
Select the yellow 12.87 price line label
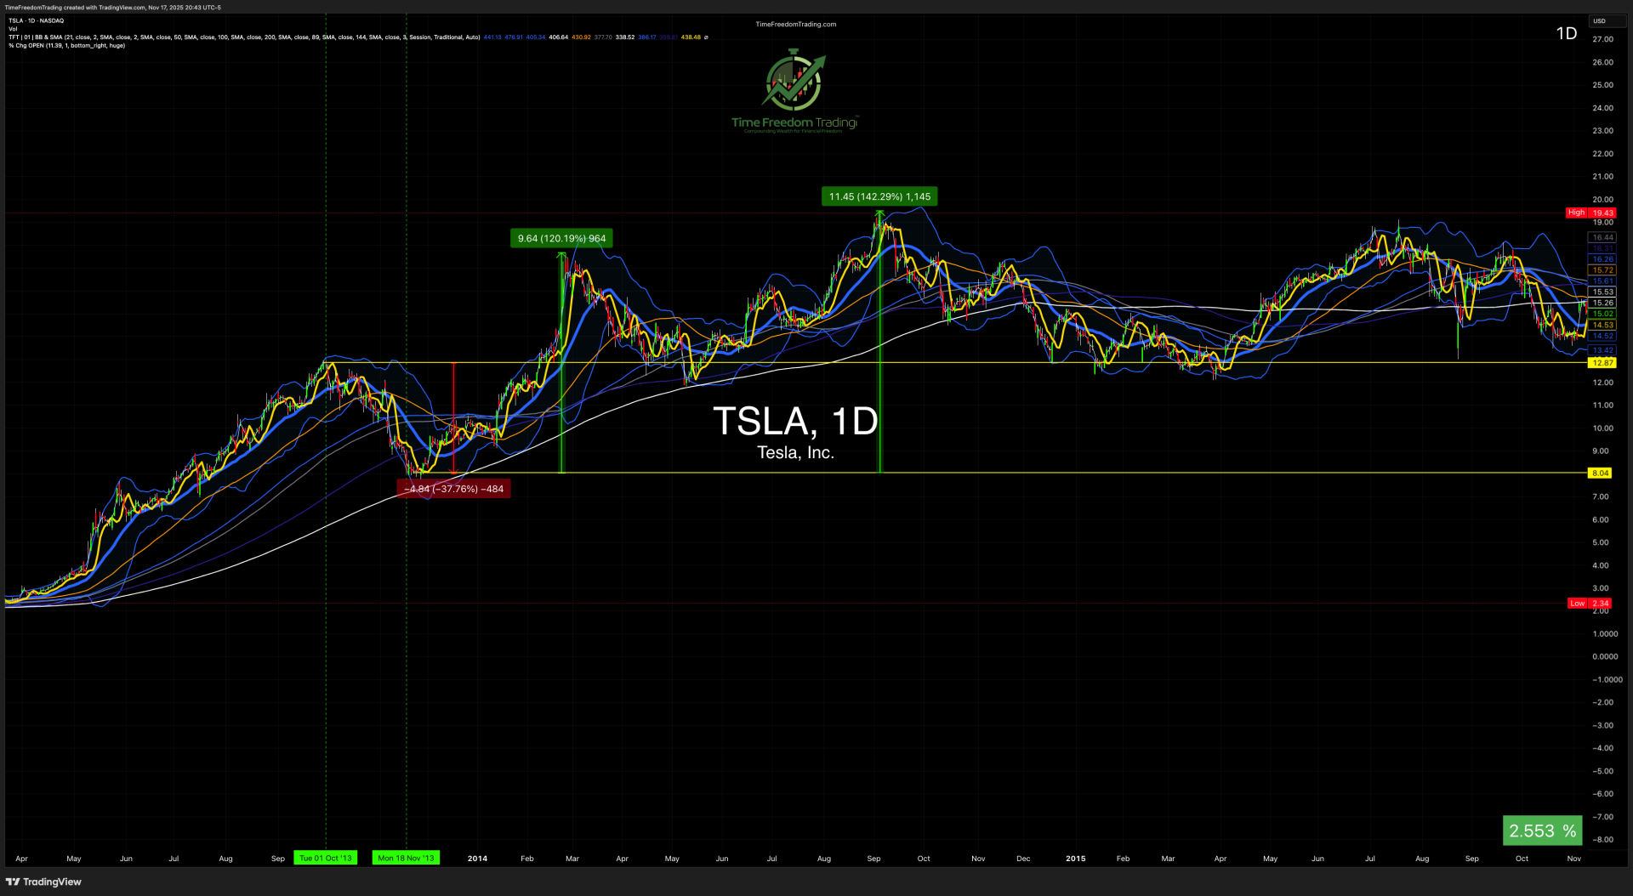[x=1602, y=363]
